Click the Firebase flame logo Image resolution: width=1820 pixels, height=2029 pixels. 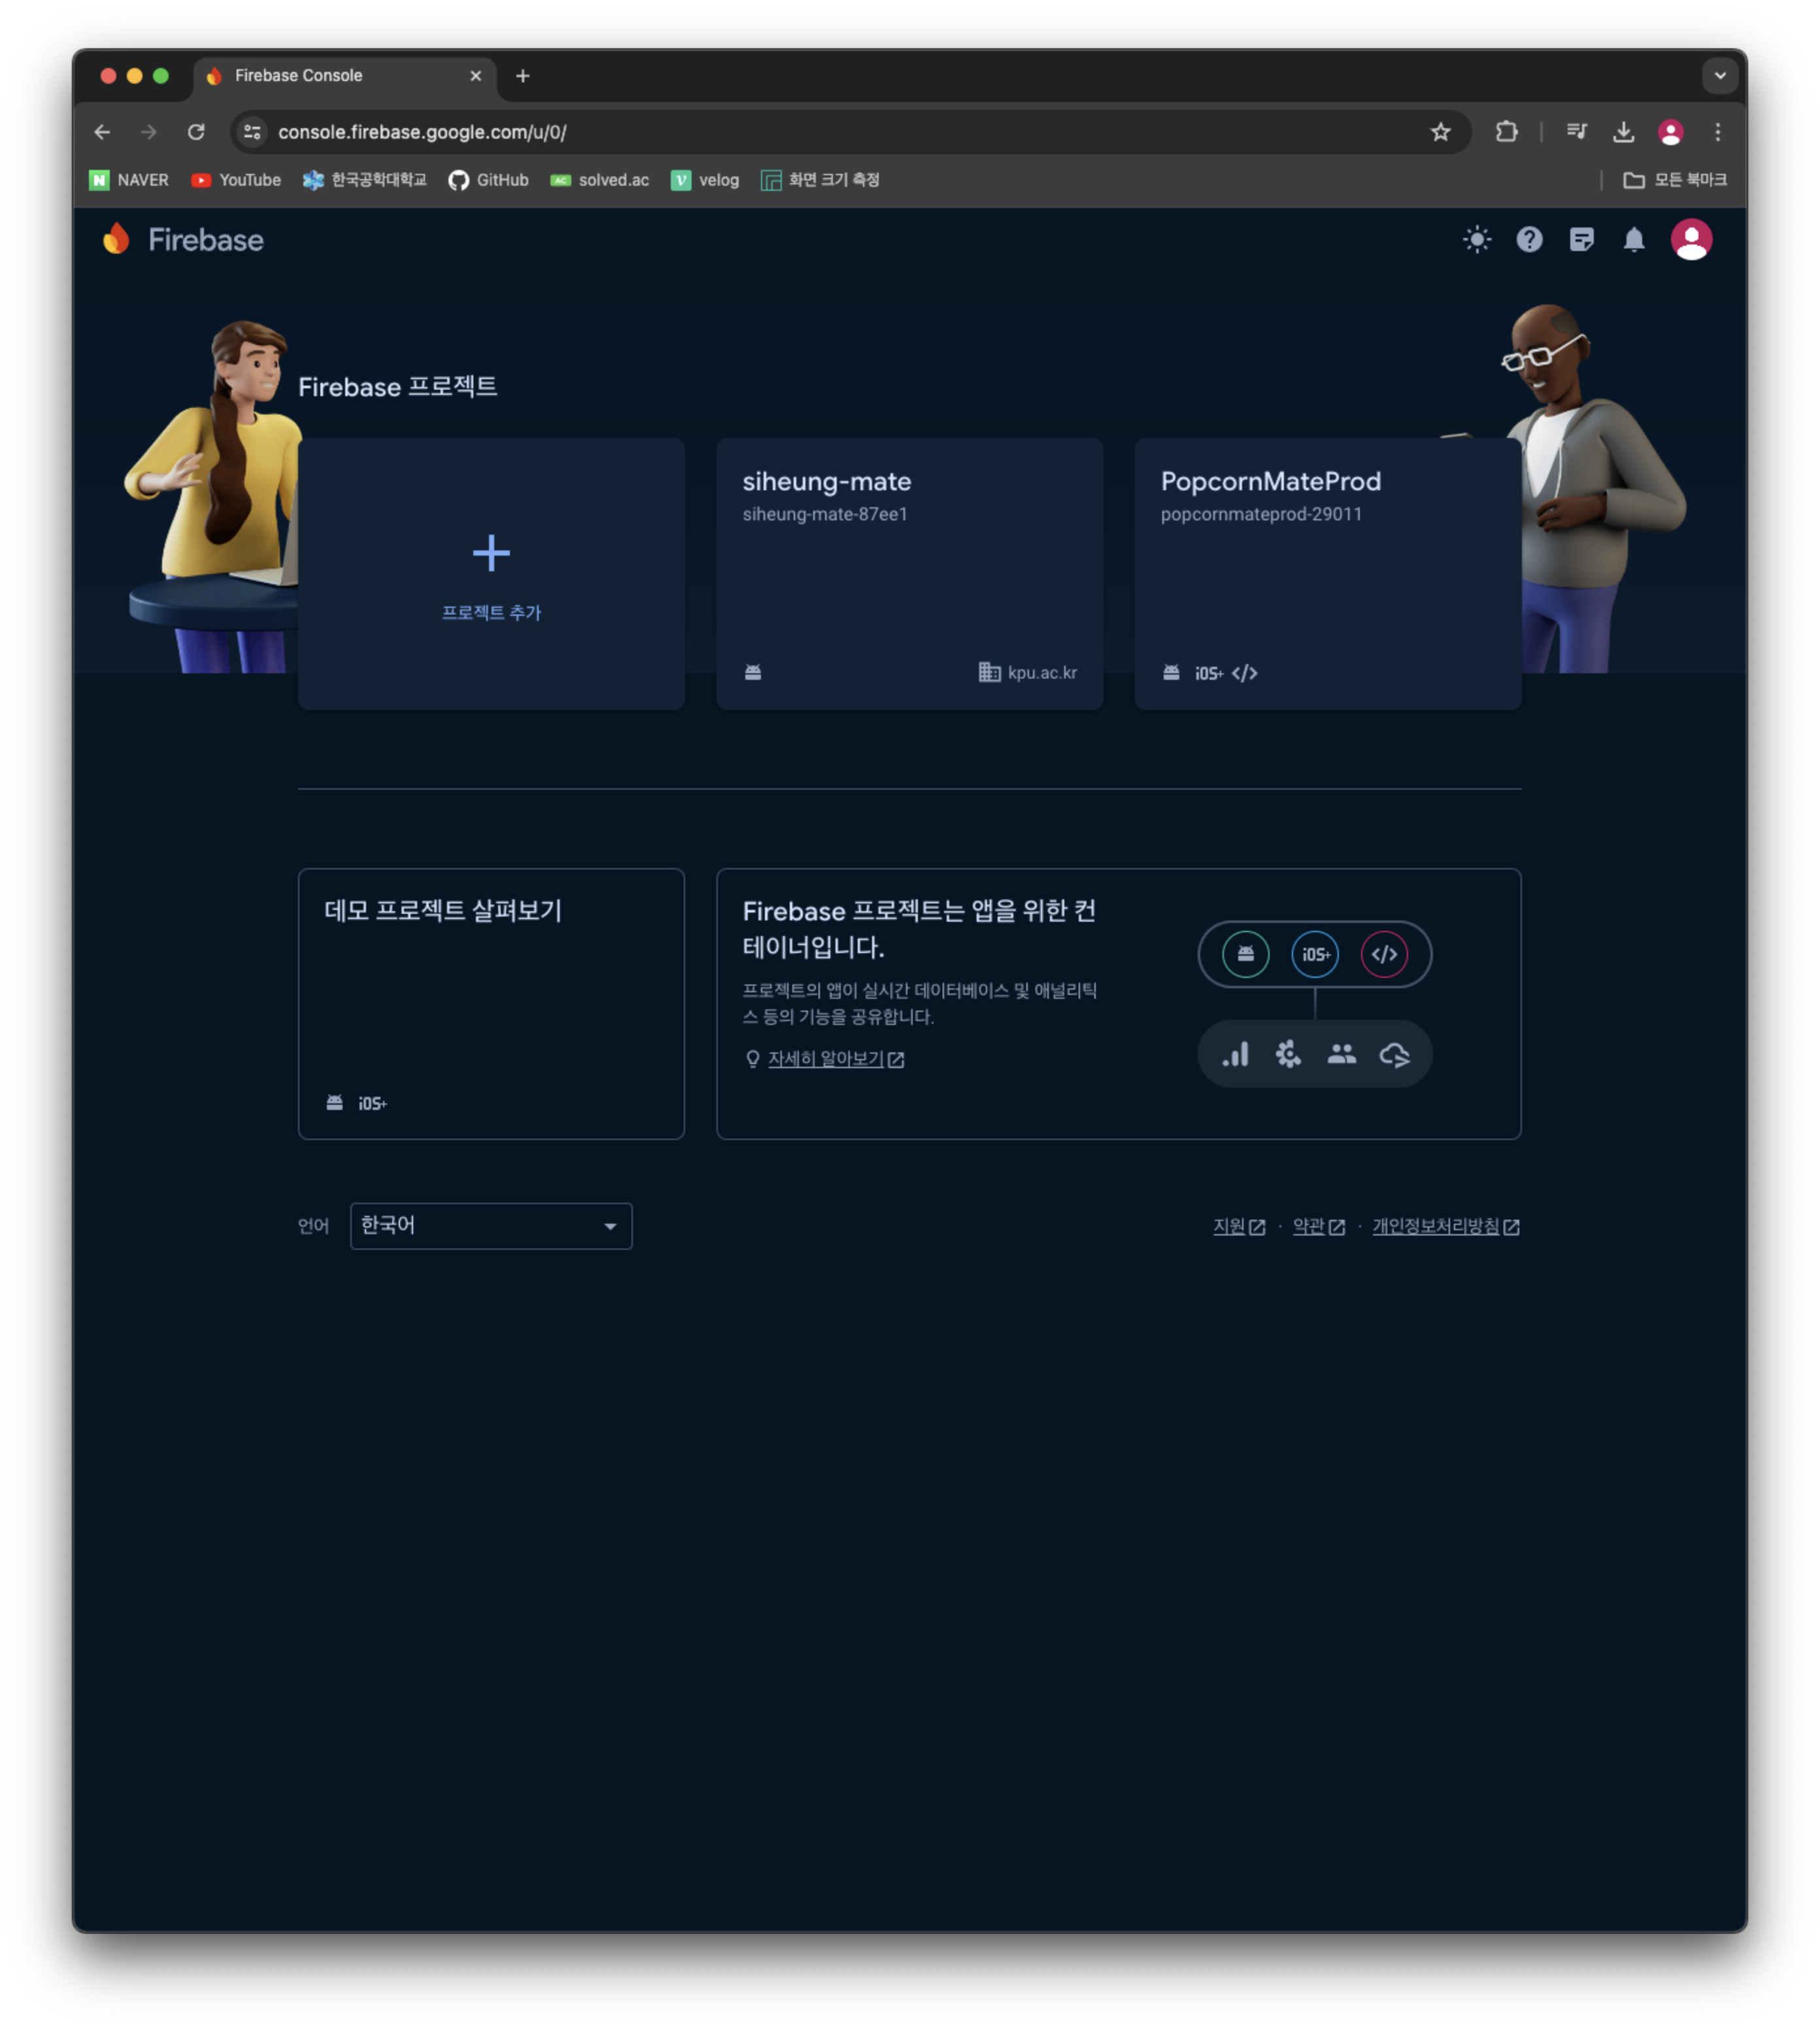pos(117,239)
